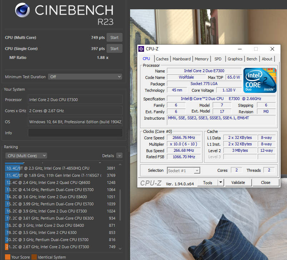Click the Code Name Wolfdale value
287x260 pixels.
186,77
